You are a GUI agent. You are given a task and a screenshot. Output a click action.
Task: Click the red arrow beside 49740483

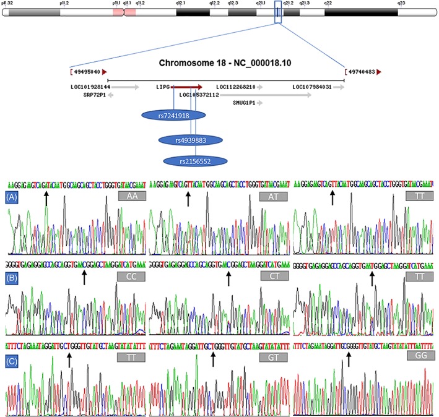[378, 72]
